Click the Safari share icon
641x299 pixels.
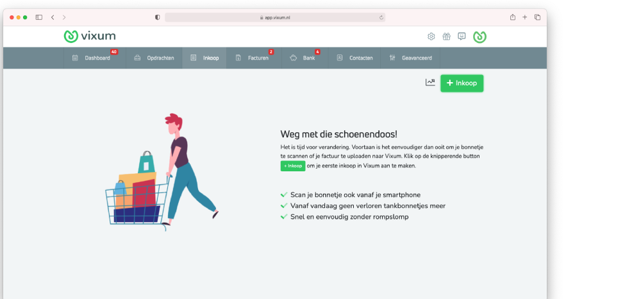(x=512, y=17)
